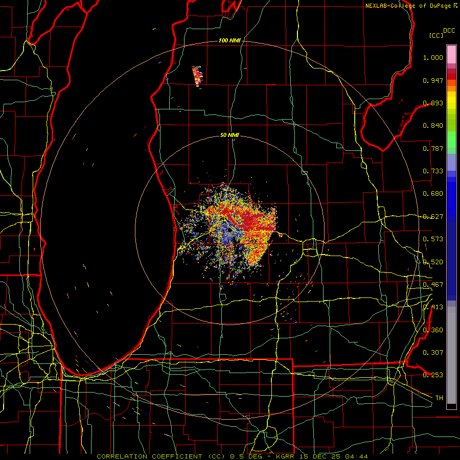Click the 0.360 scale value
The height and width of the screenshot is (460, 460).
click(433, 330)
